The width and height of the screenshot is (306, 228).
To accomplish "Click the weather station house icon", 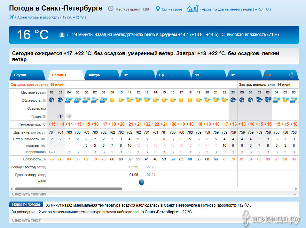I will pyautogui.click(x=193, y=9).
